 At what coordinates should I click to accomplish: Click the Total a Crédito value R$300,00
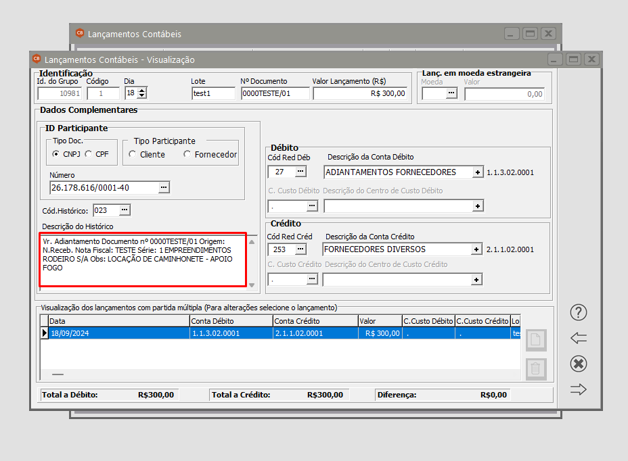tap(325, 395)
